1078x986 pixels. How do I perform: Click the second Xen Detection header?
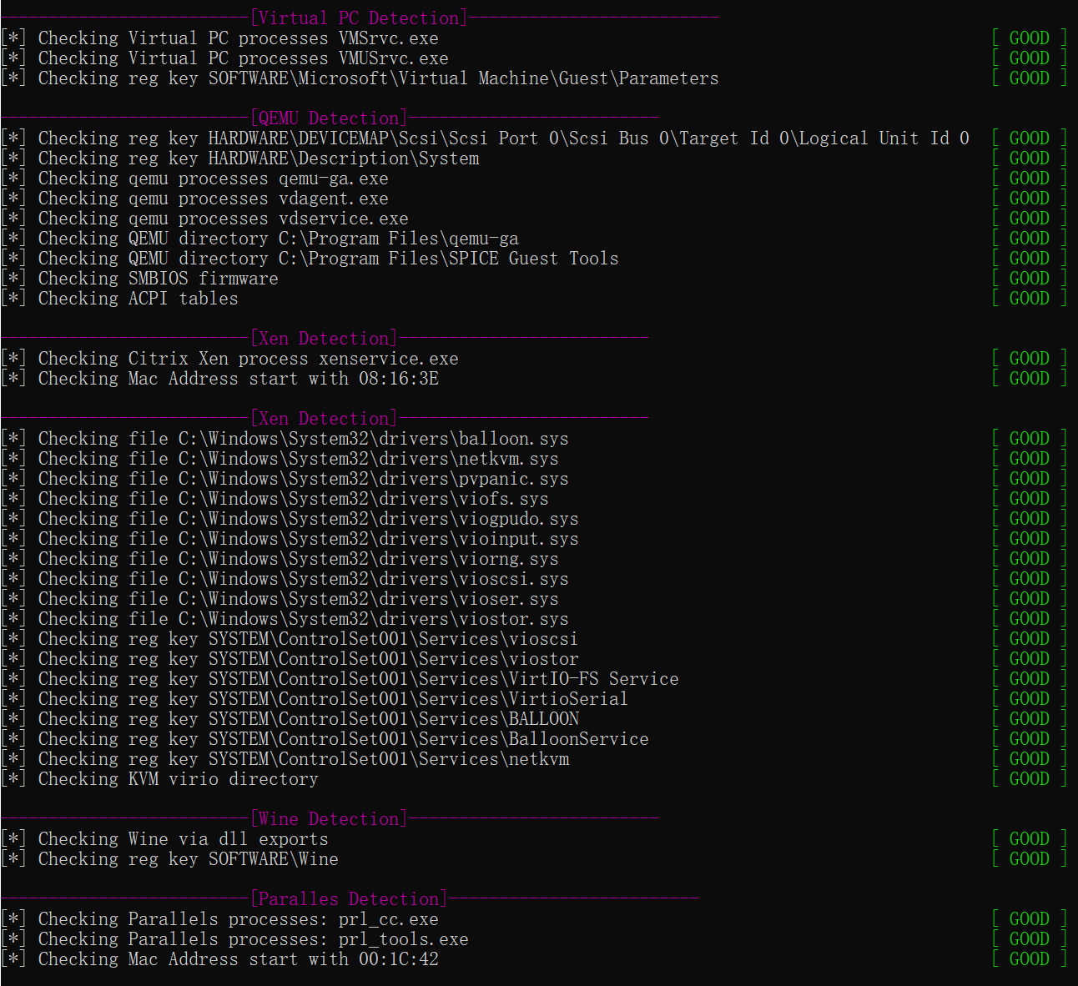tap(324, 419)
